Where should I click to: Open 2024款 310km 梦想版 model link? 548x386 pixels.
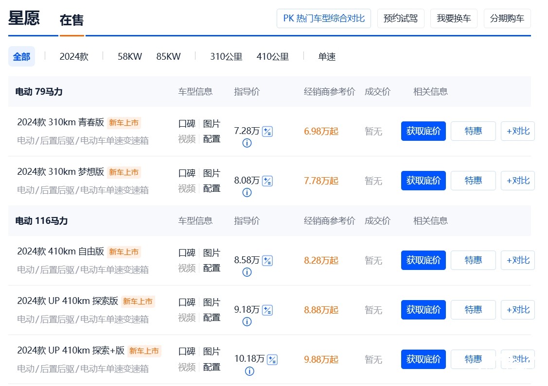(61, 172)
